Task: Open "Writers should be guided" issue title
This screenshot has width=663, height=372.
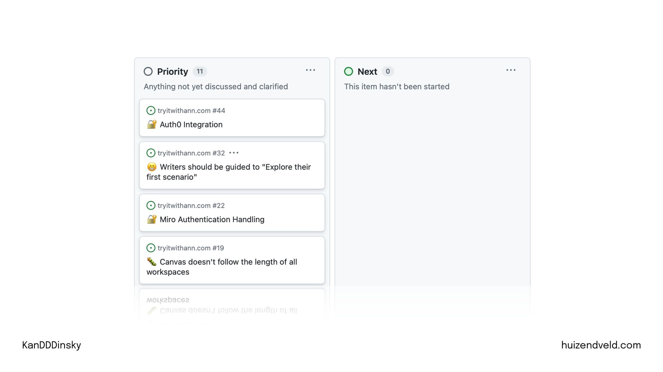Action: (235, 167)
